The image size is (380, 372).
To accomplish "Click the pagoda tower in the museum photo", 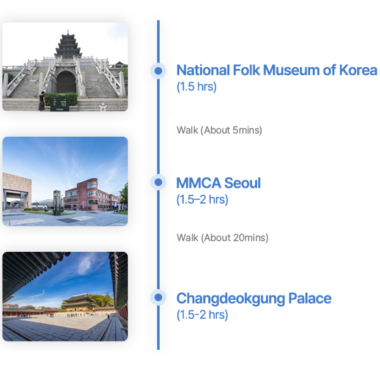I will pyautogui.click(x=68, y=44).
